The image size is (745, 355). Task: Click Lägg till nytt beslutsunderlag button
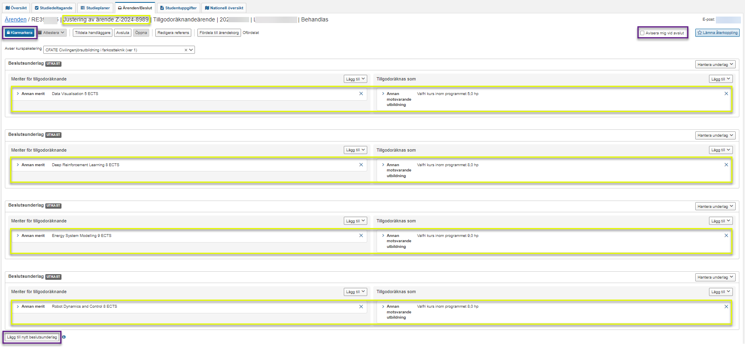[x=32, y=337]
